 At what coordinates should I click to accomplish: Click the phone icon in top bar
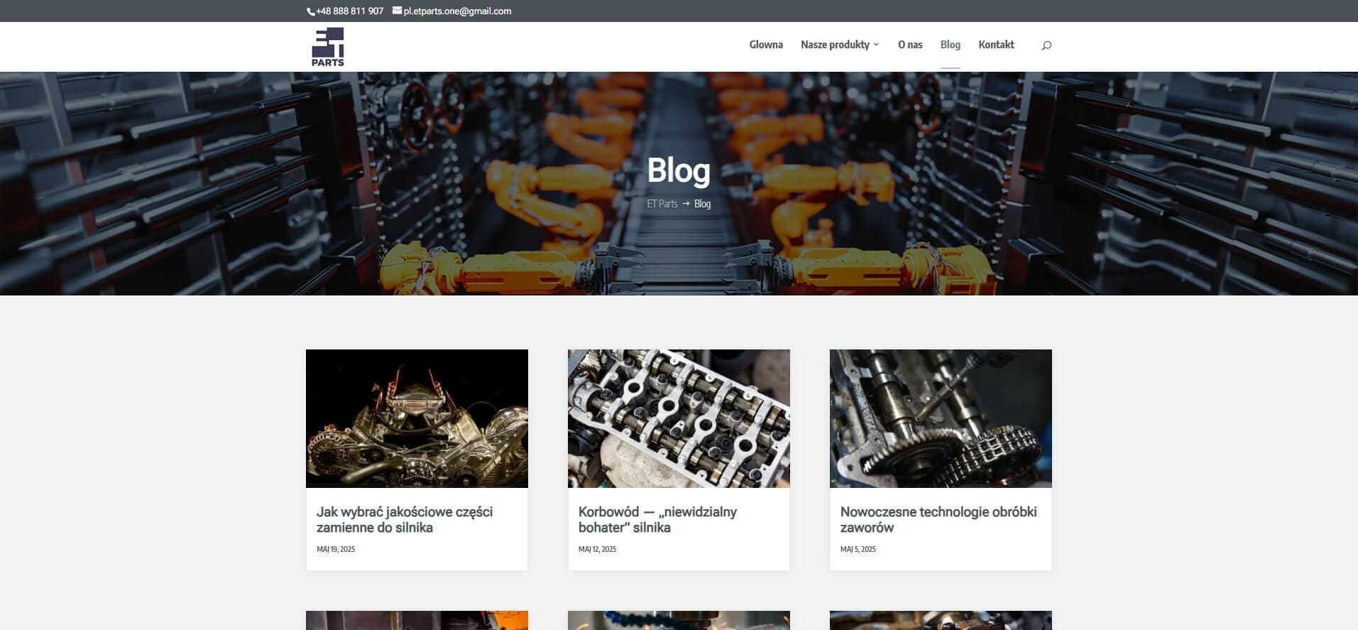pyautogui.click(x=310, y=11)
